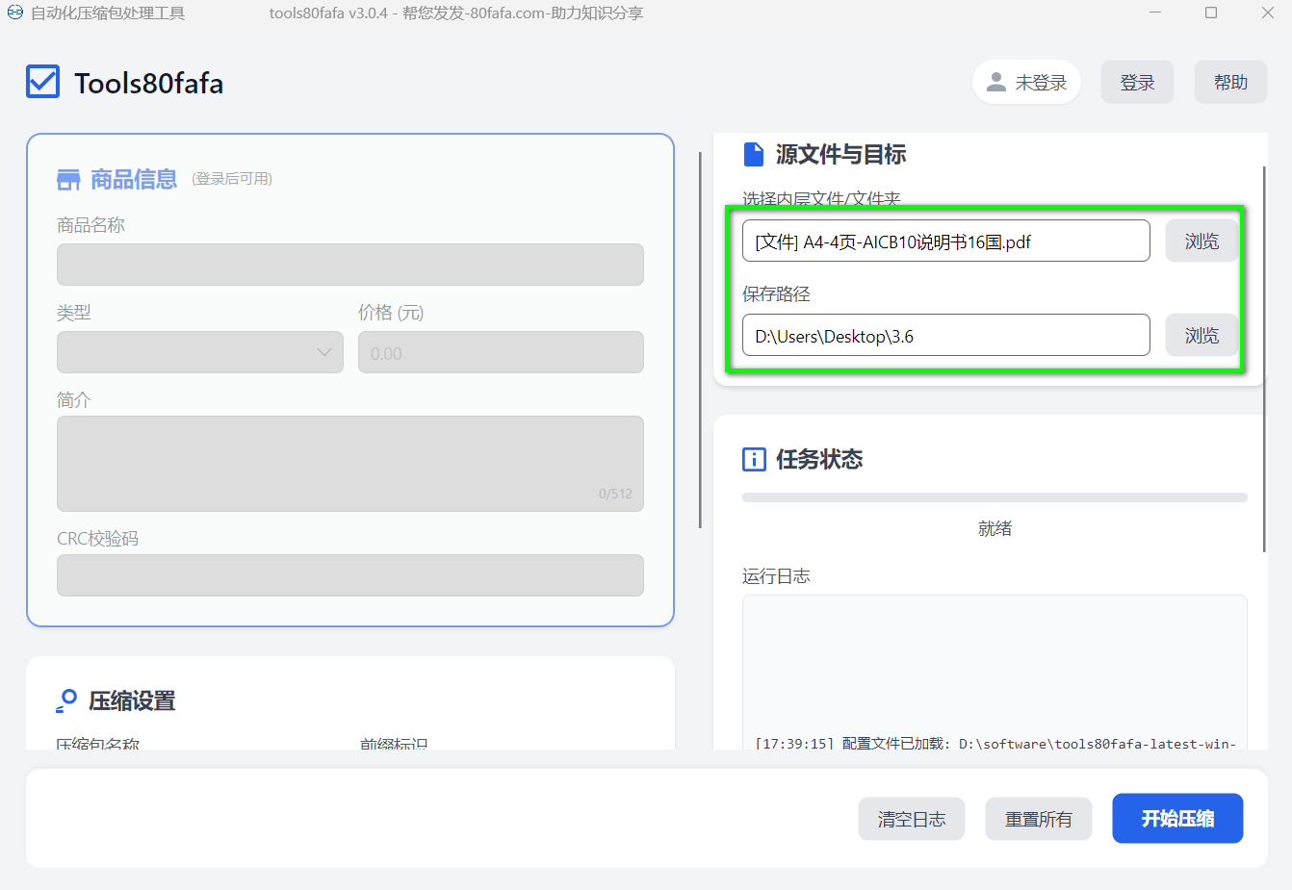1292x890 pixels.
Task: Focus the 保存路径 text field
Action: (945, 336)
